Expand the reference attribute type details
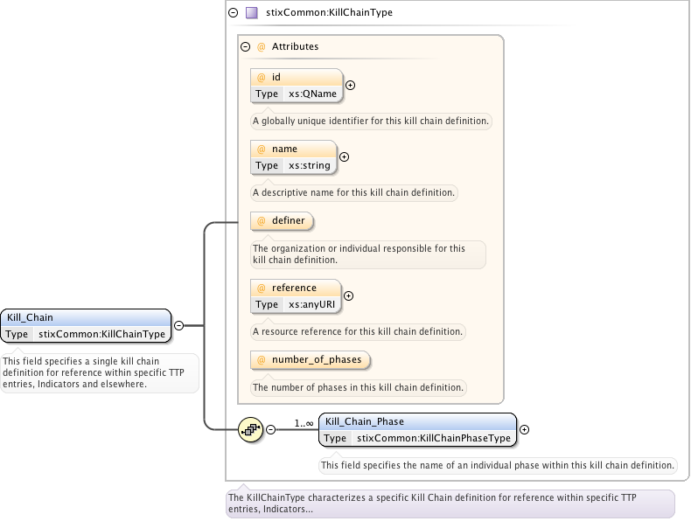Viewport: 691px width, 521px height. 349,296
